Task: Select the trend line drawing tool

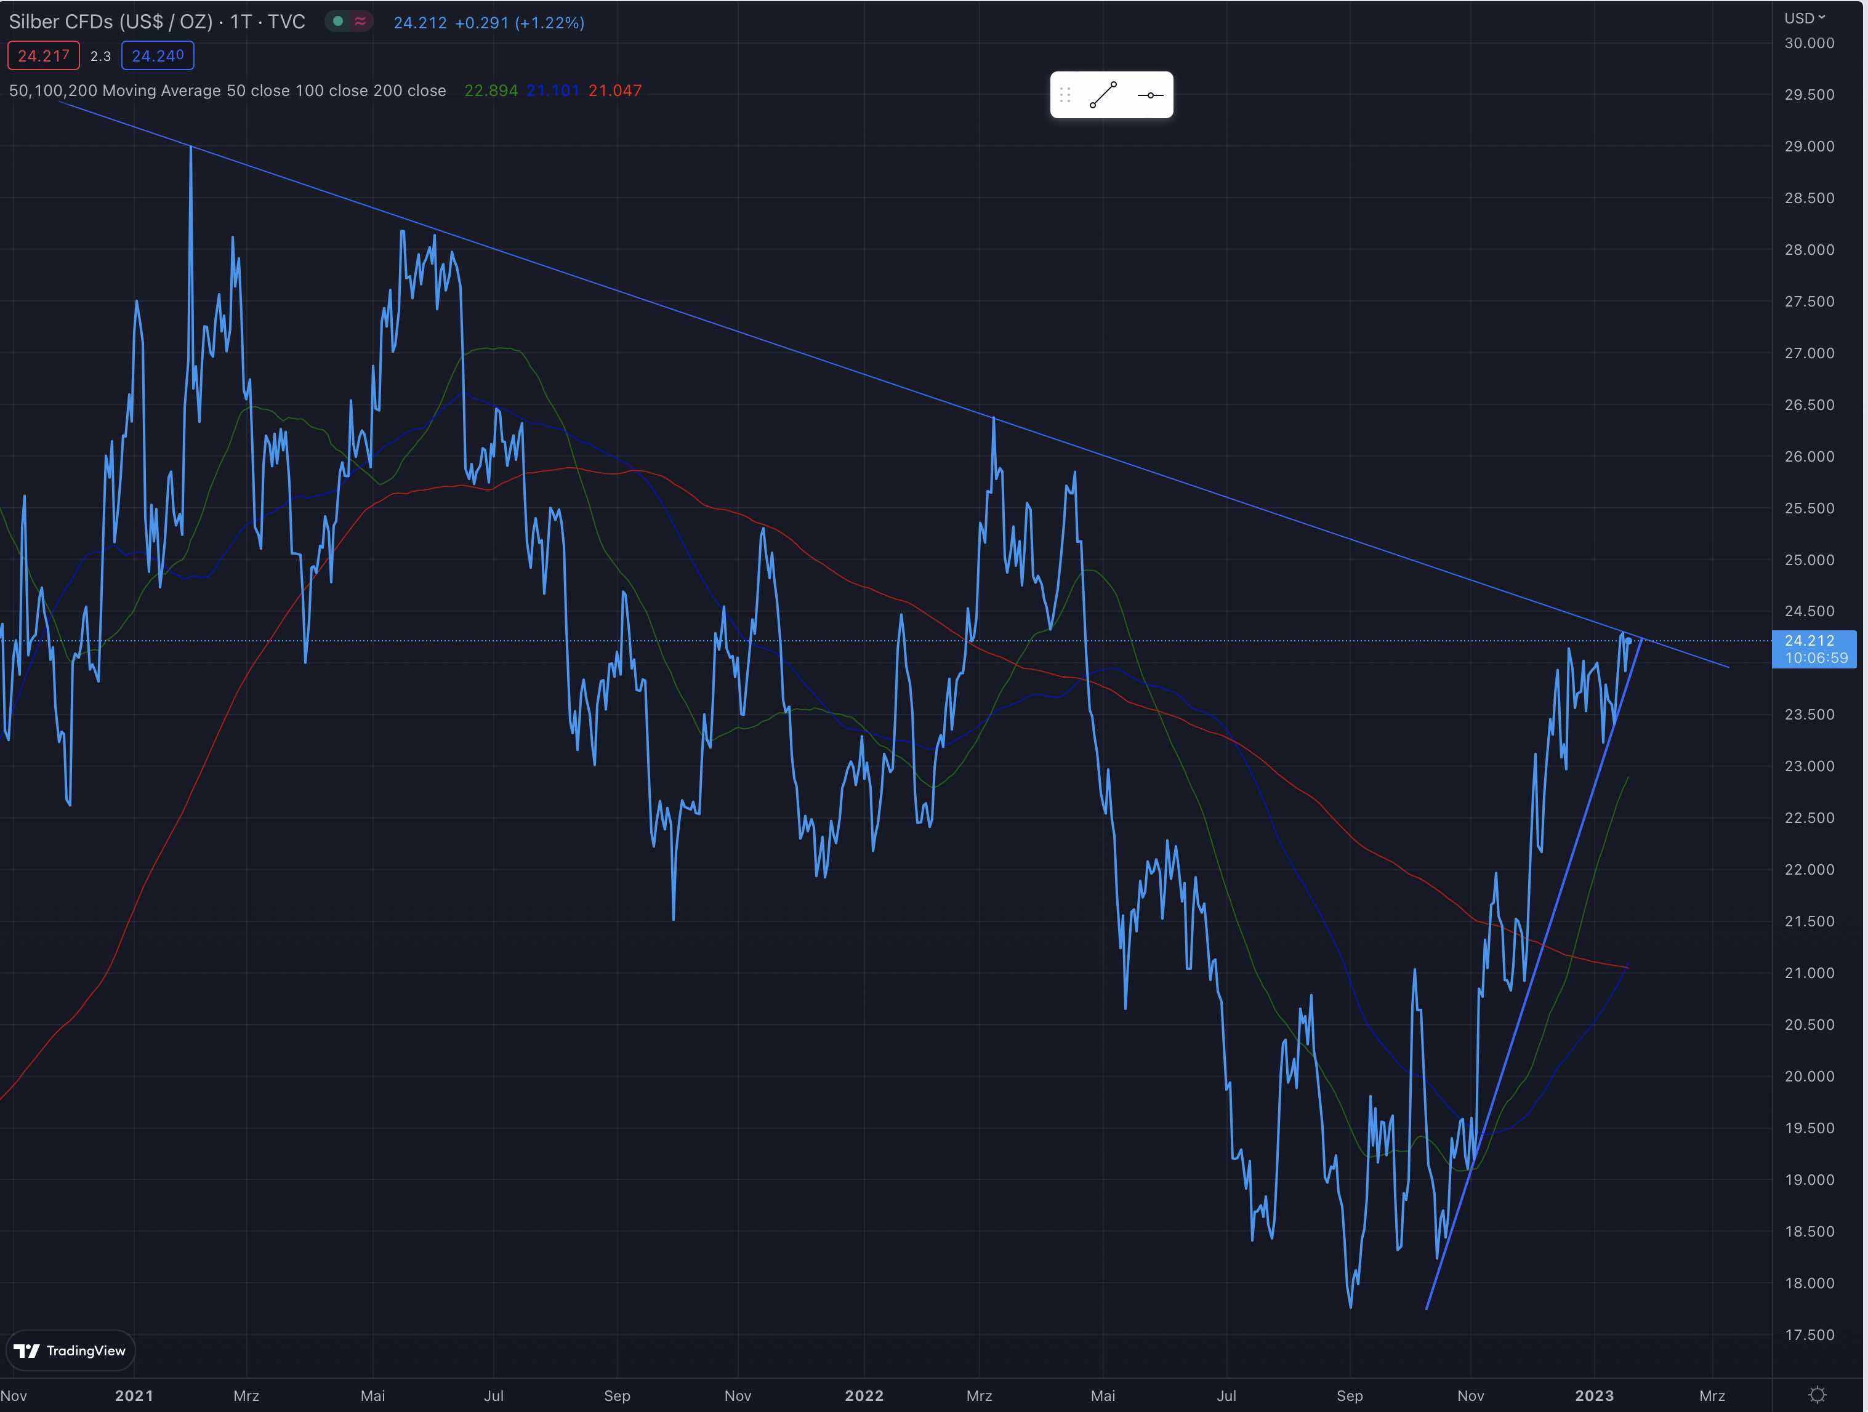Action: point(1103,95)
